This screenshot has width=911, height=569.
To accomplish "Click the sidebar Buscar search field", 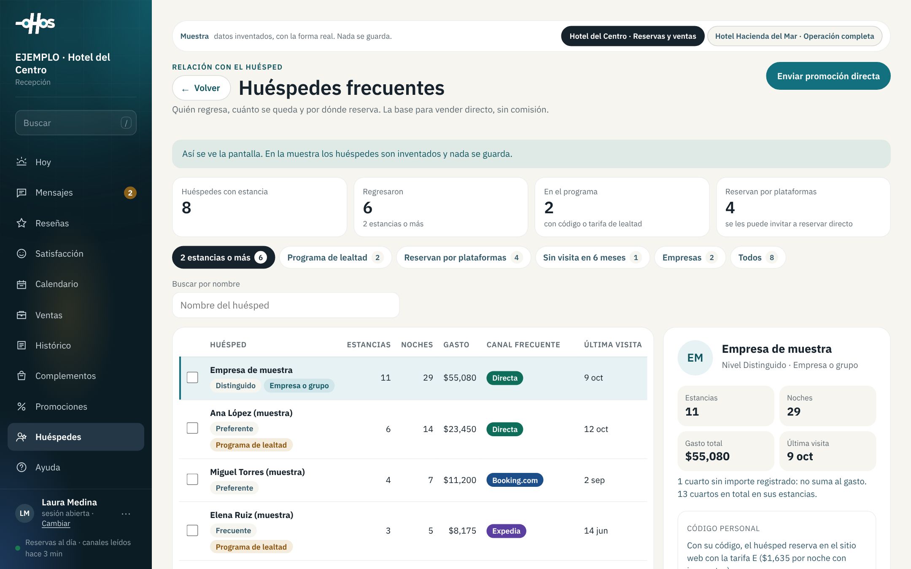I will 76,123.
